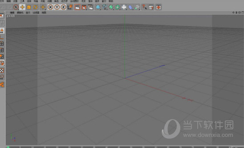This screenshot has width=244, height=148.
Task: Open the 窗口 (Window) menu
Action: [104, 1]
